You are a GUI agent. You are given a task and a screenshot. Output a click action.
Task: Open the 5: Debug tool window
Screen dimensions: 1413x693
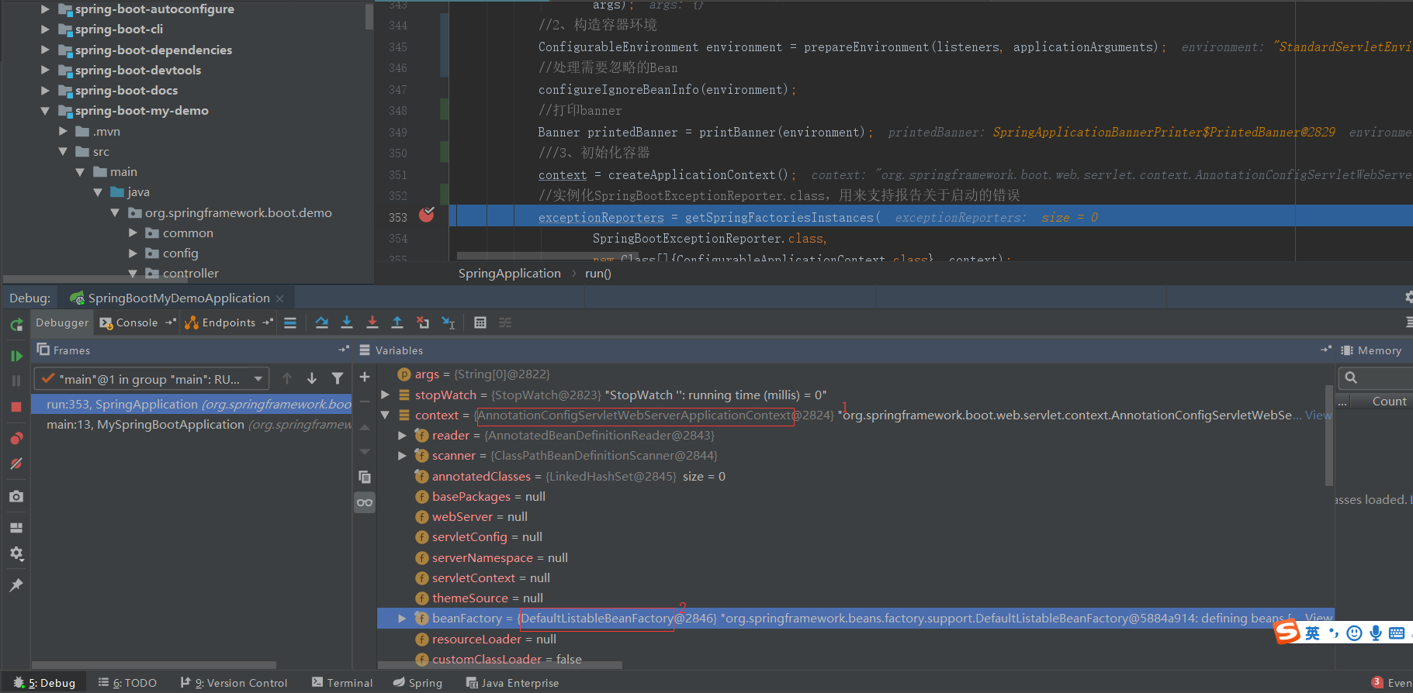click(x=45, y=683)
